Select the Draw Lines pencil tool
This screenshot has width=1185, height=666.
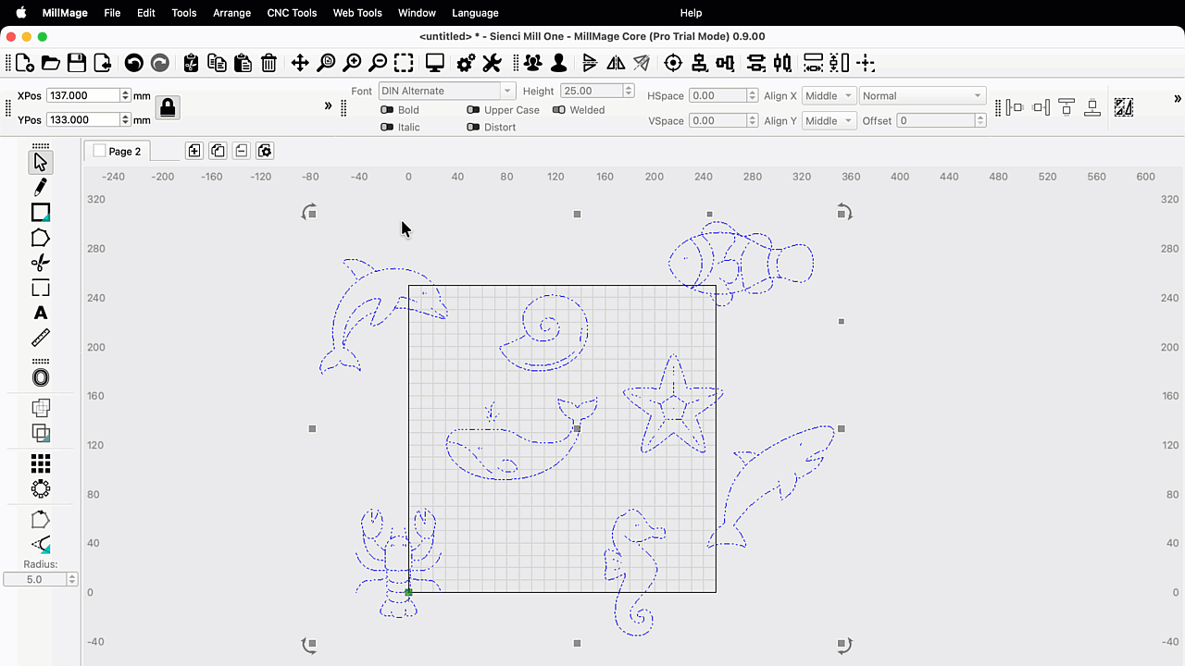pos(41,187)
